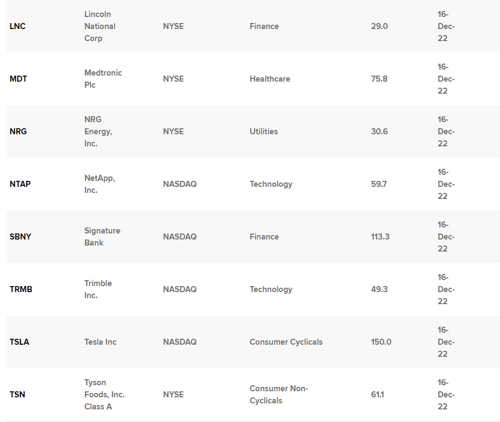Click the Lincoln National Corp company name

pyautogui.click(x=100, y=26)
